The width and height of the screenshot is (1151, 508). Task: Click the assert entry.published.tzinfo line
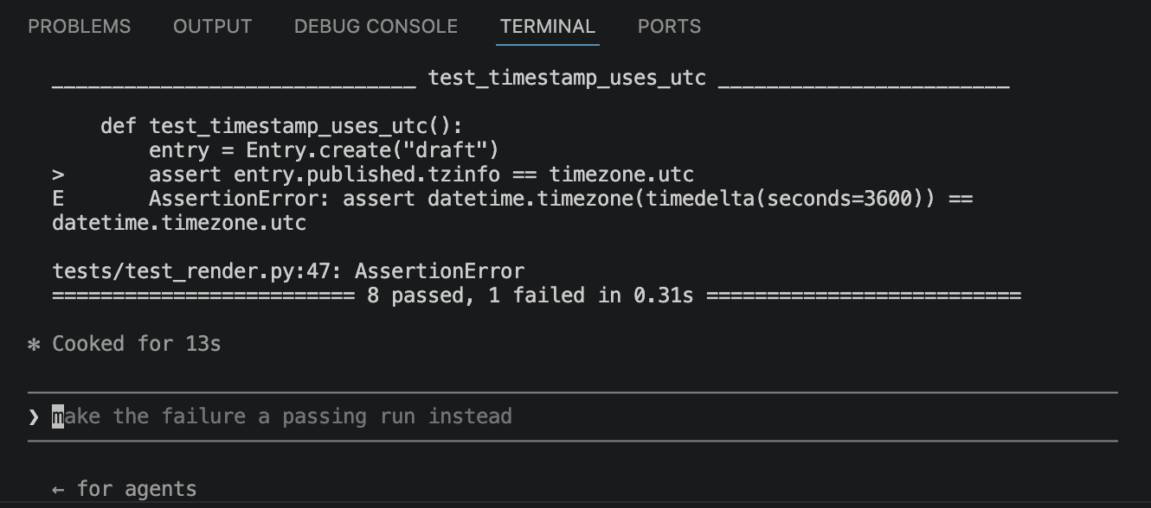pyautogui.click(x=421, y=175)
